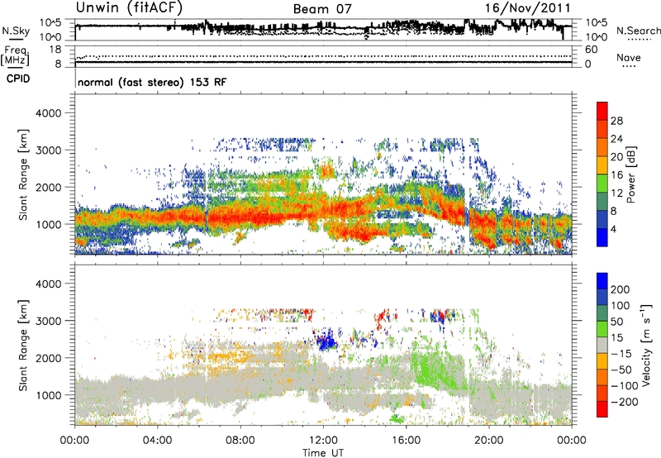
Task: Click the '28' power colorbar tick value
Action: click(616, 121)
